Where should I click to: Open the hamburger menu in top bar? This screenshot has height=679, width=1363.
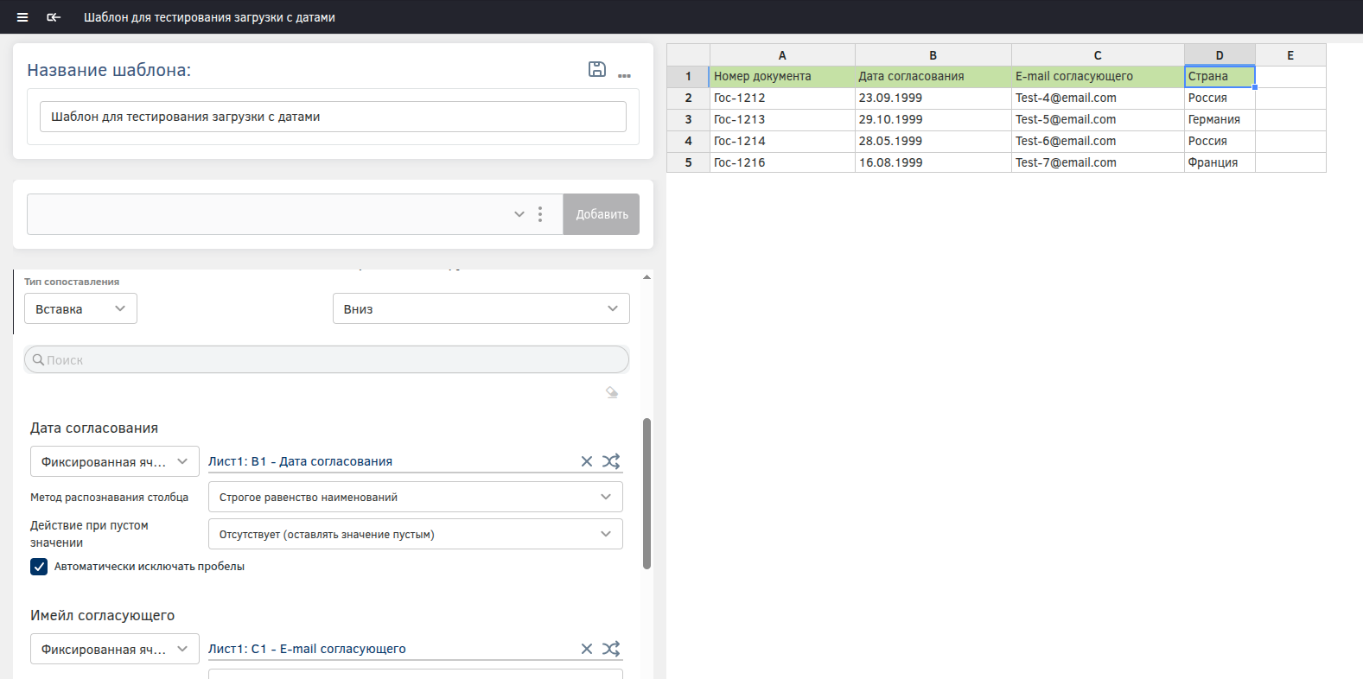coord(22,17)
